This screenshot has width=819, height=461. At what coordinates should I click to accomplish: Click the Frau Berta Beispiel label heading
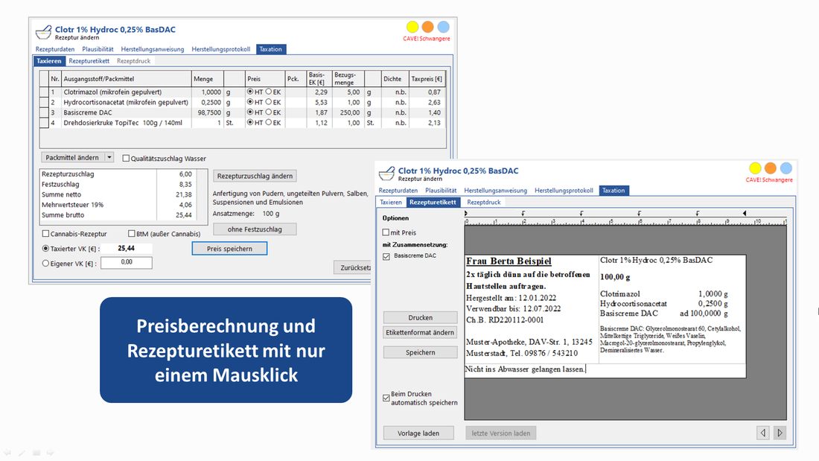click(509, 261)
